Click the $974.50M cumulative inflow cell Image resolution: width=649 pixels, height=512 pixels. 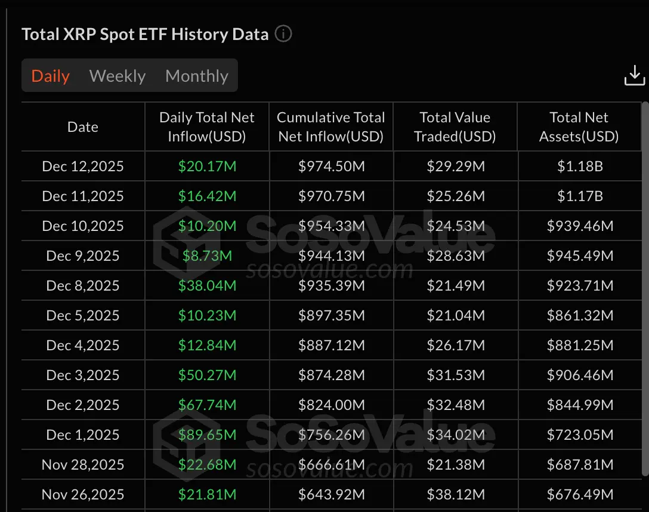click(x=331, y=166)
